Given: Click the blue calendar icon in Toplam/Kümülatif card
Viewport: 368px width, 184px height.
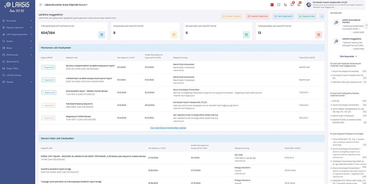Looking at the screenshot, I should pos(102,34).
